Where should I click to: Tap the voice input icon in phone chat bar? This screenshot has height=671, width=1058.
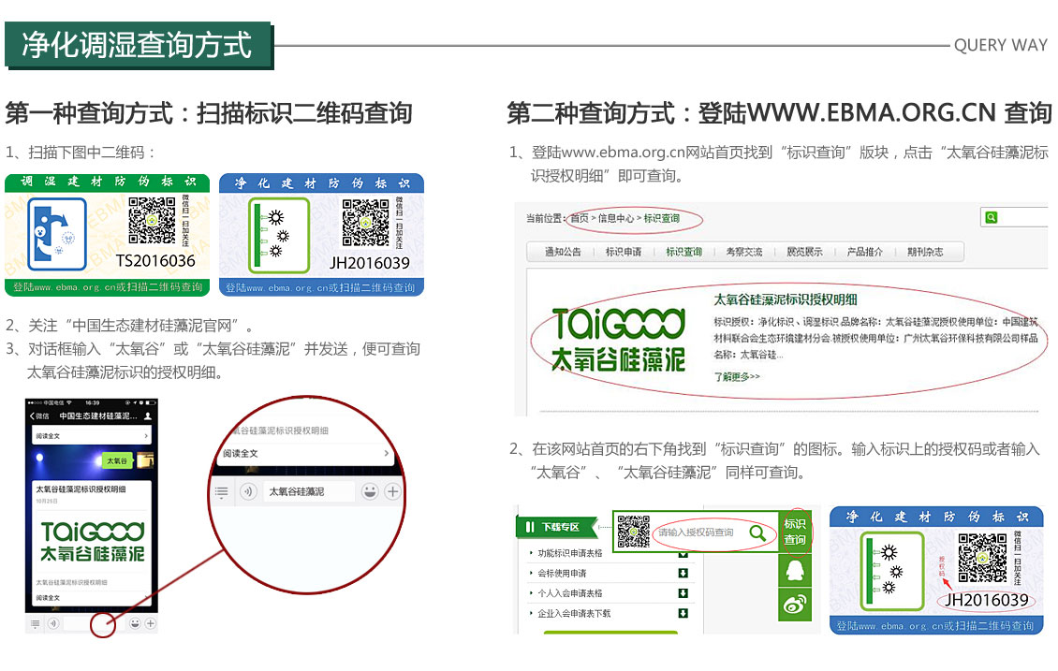(53, 623)
